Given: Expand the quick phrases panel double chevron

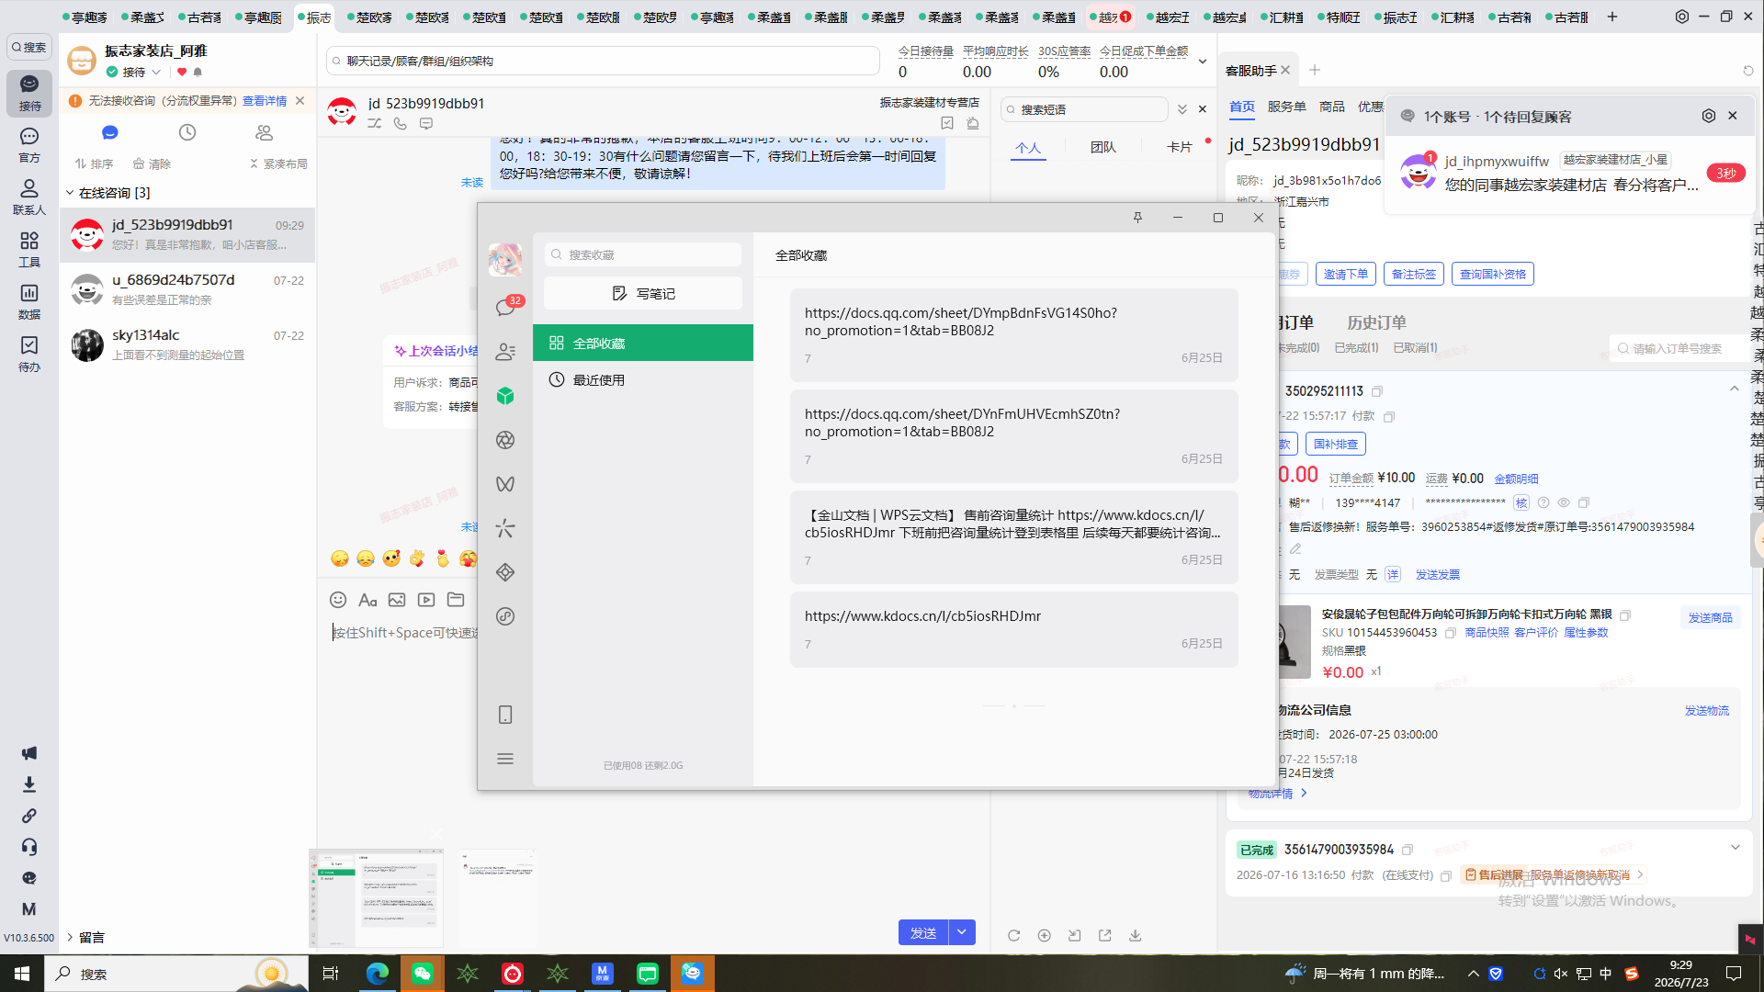Looking at the screenshot, I should pyautogui.click(x=1182, y=109).
